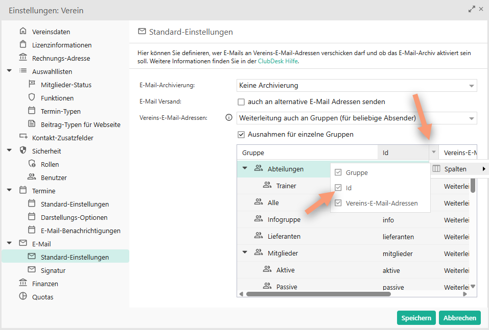The width and height of the screenshot is (489, 330).
Task: Open the Id column header menu arrow
Action: pyautogui.click(x=434, y=152)
